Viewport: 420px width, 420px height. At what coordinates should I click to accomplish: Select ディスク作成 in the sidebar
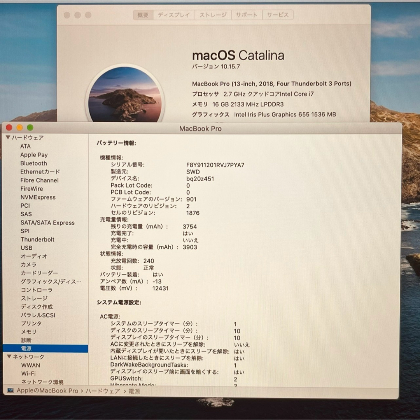[37, 307]
